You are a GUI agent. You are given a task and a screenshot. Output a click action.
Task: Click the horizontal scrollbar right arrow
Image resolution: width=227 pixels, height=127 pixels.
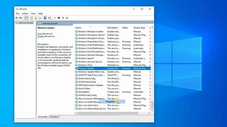point(149,113)
